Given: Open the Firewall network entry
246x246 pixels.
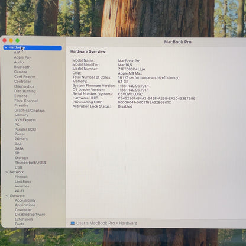Looking at the screenshot, I should [21, 177].
